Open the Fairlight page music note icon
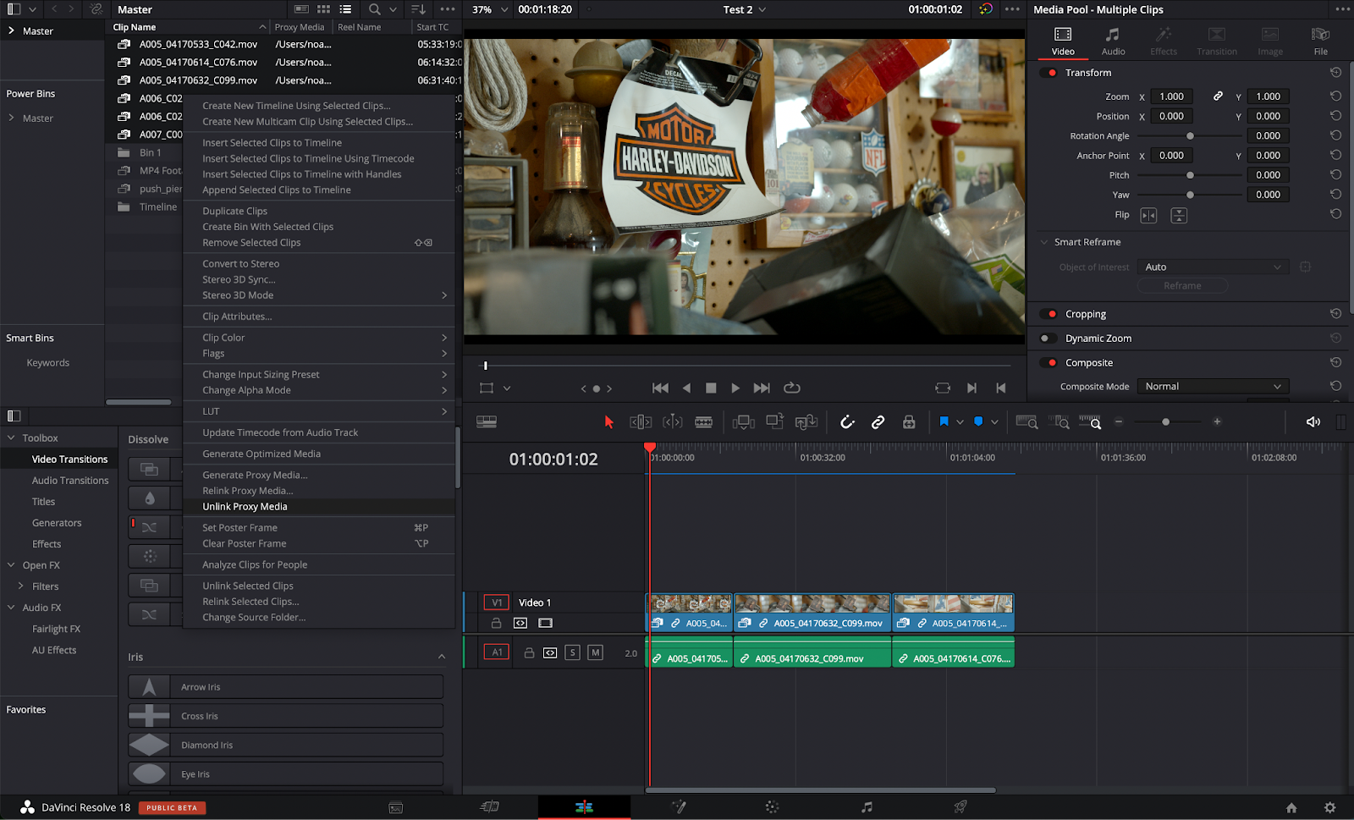This screenshot has width=1354, height=820. click(867, 807)
